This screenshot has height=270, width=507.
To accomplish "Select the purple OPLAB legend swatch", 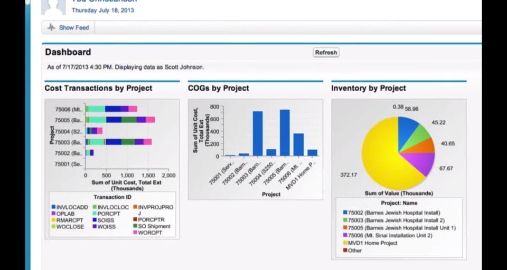I will (x=53, y=214).
